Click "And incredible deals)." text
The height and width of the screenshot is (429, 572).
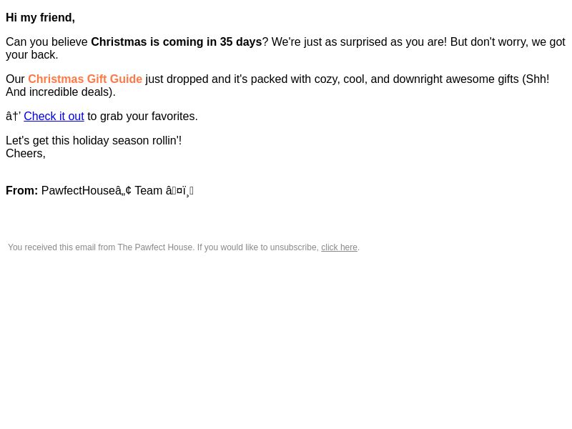61,92
